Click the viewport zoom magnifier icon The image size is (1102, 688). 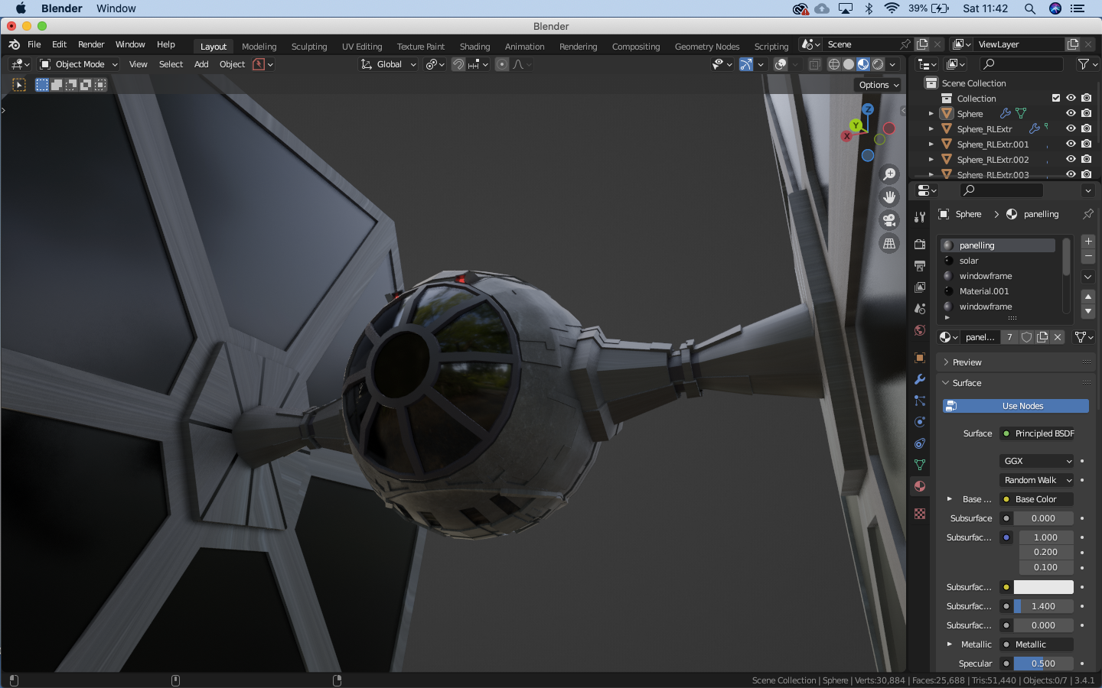(889, 174)
